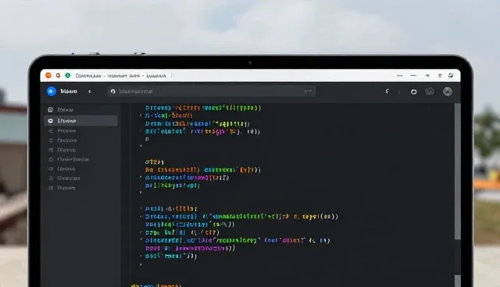This screenshot has width=500, height=287.
Task: Click the curved back arrow icon in the top bar
Action: (387, 91)
